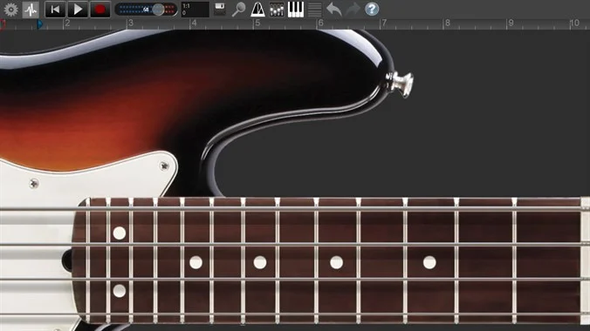Click the blue playhead marker on ruler

click(40, 24)
